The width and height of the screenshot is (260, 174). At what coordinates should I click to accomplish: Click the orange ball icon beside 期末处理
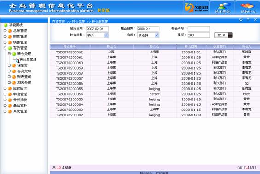[14, 82]
